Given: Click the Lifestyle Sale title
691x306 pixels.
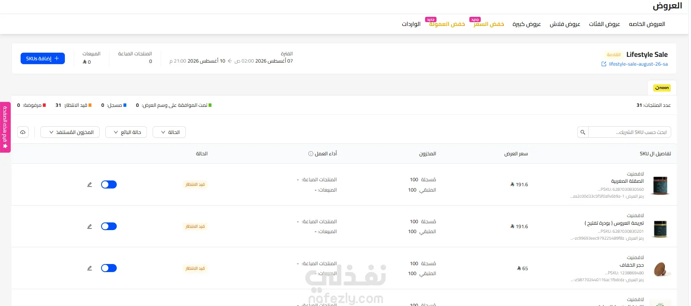Looking at the screenshot, I should point(647,55).
